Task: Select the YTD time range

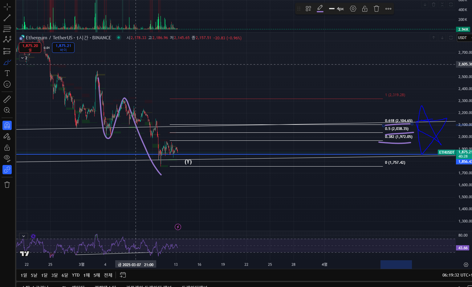Action: [x=75, y=275]
